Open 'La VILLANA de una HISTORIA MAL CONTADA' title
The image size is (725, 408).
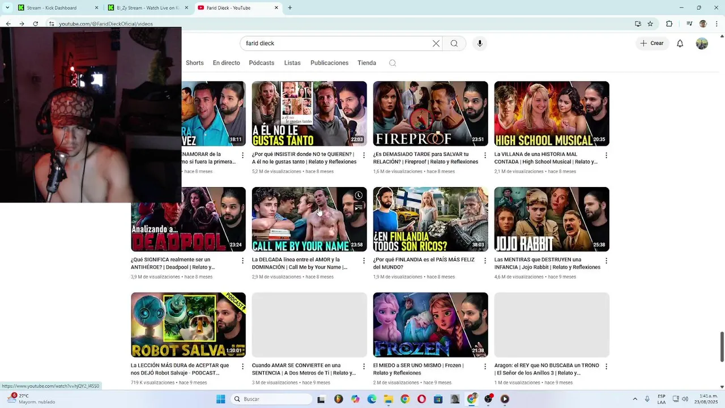click(x=546, y=158)
